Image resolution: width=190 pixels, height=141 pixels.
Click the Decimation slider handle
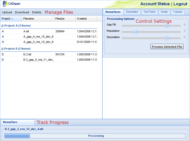pyautogui.click(x=166, y=38)
